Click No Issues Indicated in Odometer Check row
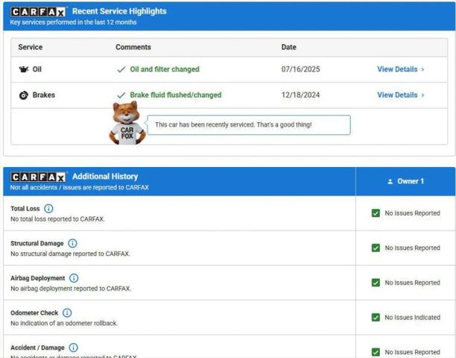Screen dimensions: 456x358 click(412, 317)
